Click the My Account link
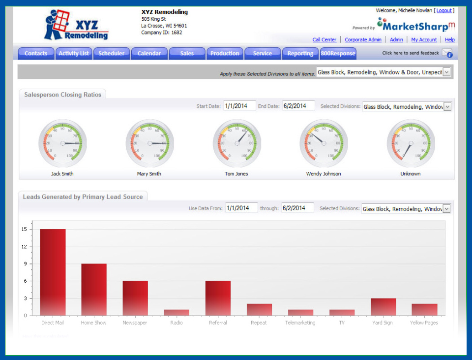This screenshot has width=472, height=360. click(x=424, y=39)
